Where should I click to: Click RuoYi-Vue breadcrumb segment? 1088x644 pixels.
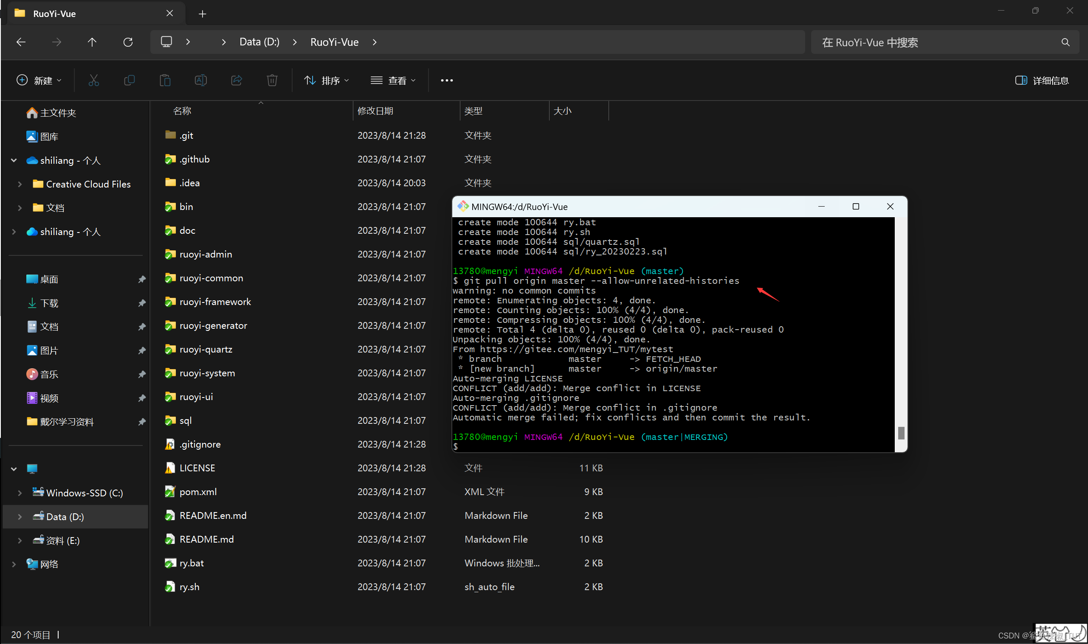coord(335,42)
